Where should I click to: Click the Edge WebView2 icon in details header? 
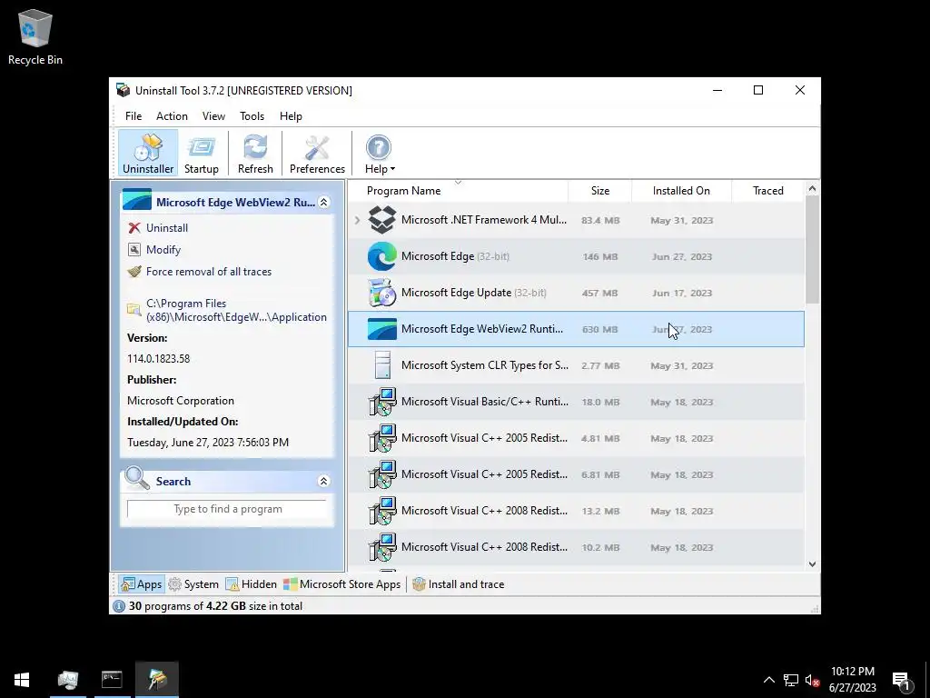point(136,199)
